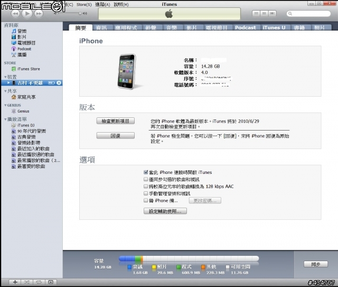
Task: Start playback with the Play button
Action: click(x=27, y=14)
